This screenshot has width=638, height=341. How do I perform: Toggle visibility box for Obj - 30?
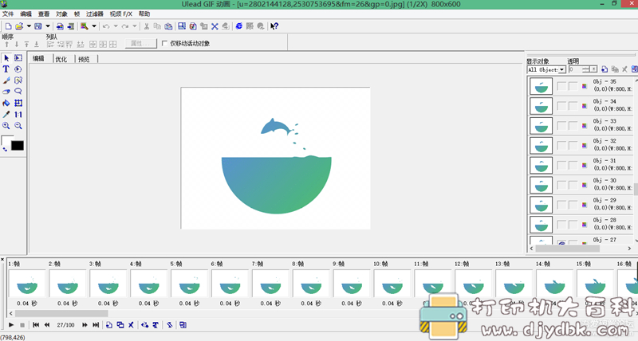coord(561,185)
